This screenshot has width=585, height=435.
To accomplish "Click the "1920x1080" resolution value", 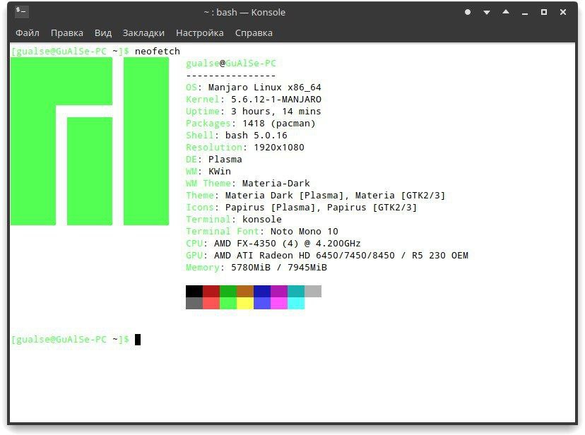I will [278, 148].
